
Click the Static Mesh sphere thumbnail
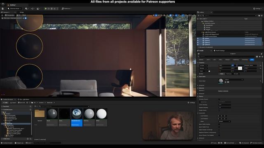click(x=221, y=81)
